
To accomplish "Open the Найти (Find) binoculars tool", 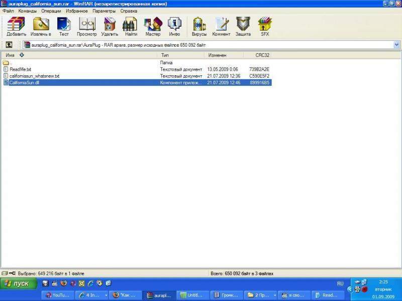I will coord(131,27).
